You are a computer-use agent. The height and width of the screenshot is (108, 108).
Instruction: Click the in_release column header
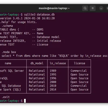pos(58,63)
